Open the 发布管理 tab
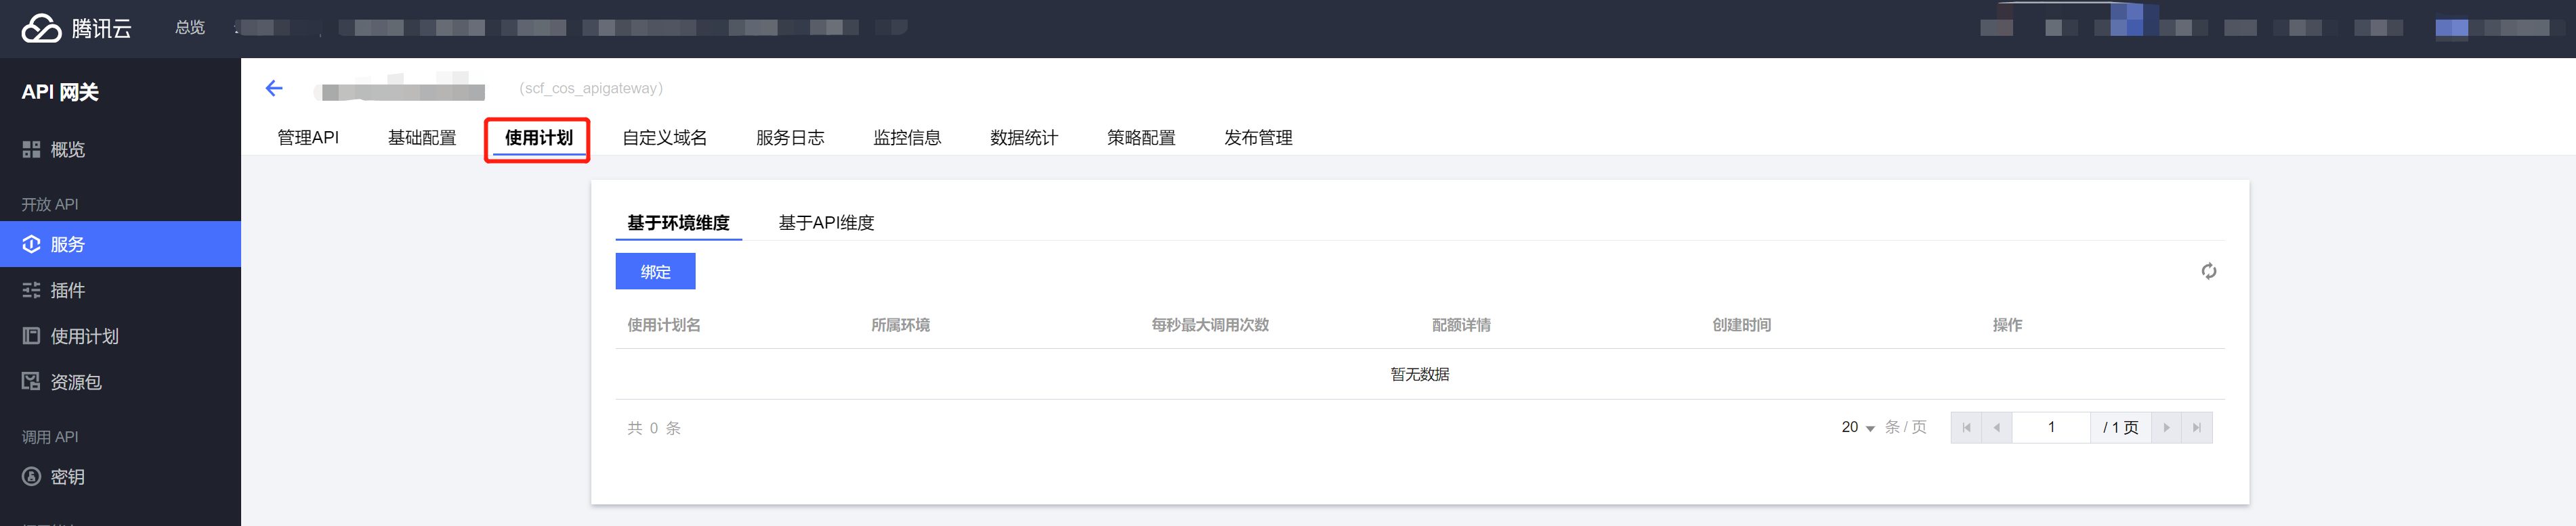The image size is (2576, 526). 1258,138
